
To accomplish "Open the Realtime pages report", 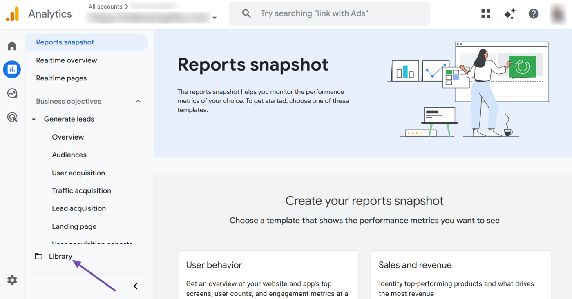I will tap(61, 78).
